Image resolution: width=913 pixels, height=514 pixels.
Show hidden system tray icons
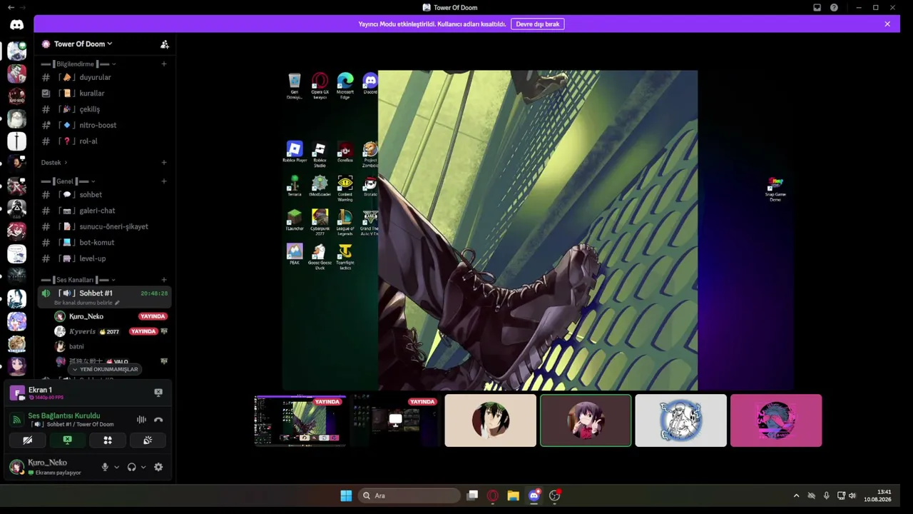coord(796,495)
